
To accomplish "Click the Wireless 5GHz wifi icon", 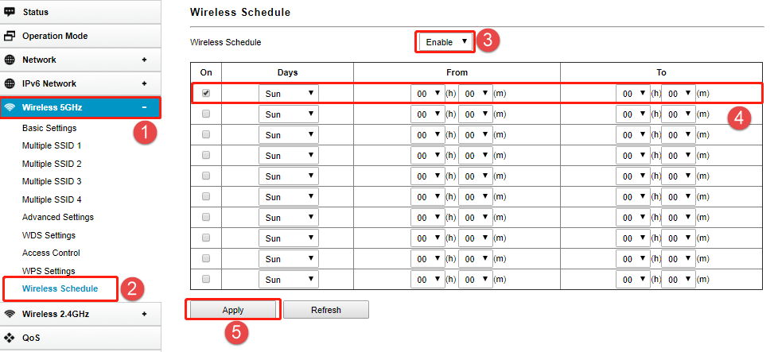I will click(x=10, y=107).
